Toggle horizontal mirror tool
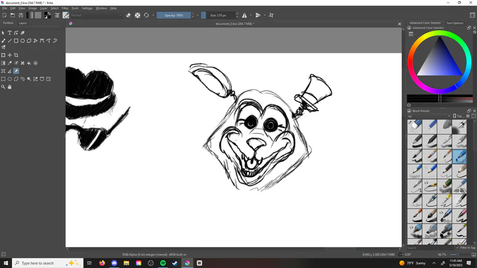The image size is (477, 268). pos(244,15)
